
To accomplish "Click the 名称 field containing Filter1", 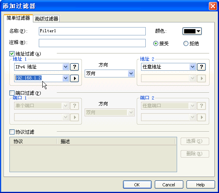I will (x=92, y=31).
